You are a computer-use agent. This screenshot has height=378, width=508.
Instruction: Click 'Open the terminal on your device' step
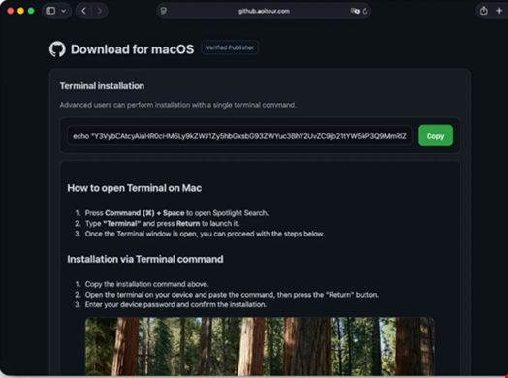232,295
